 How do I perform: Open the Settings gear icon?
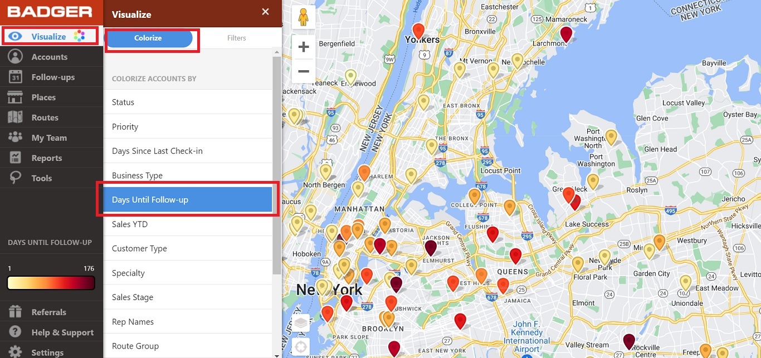click(x=15, y=352)
